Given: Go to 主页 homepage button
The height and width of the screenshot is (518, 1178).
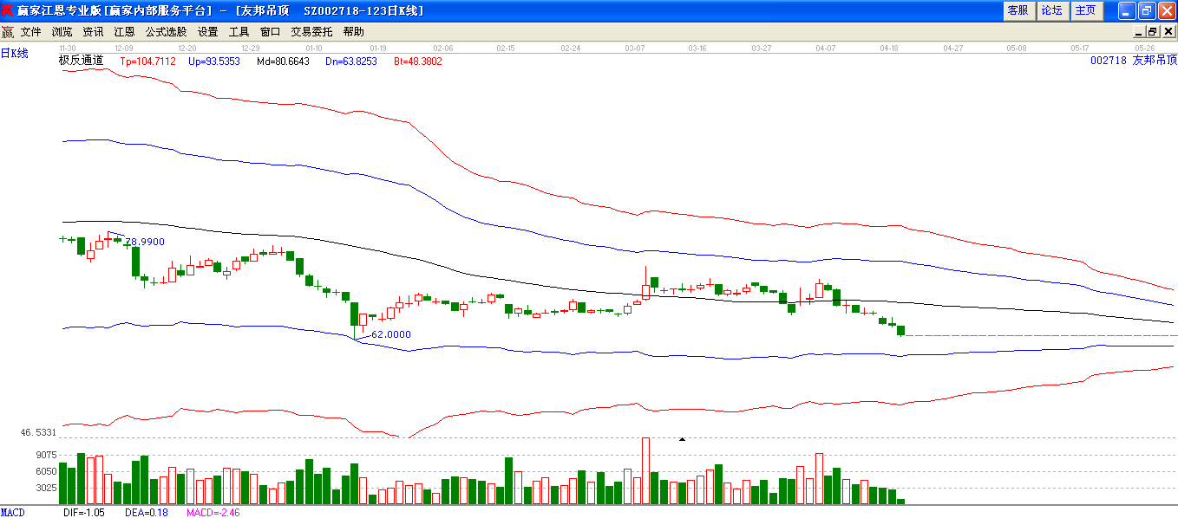Looking at the screenshot, I should (1085, 10).
